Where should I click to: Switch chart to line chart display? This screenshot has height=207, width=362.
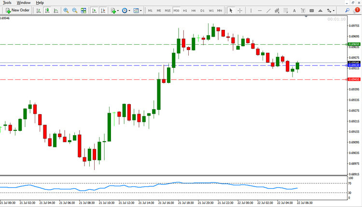tap(56, 11)
